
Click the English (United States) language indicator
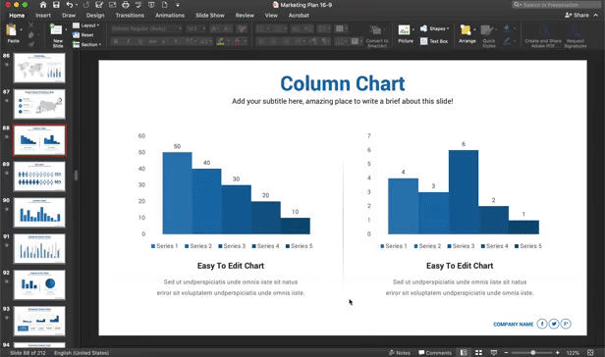[82, 353]
